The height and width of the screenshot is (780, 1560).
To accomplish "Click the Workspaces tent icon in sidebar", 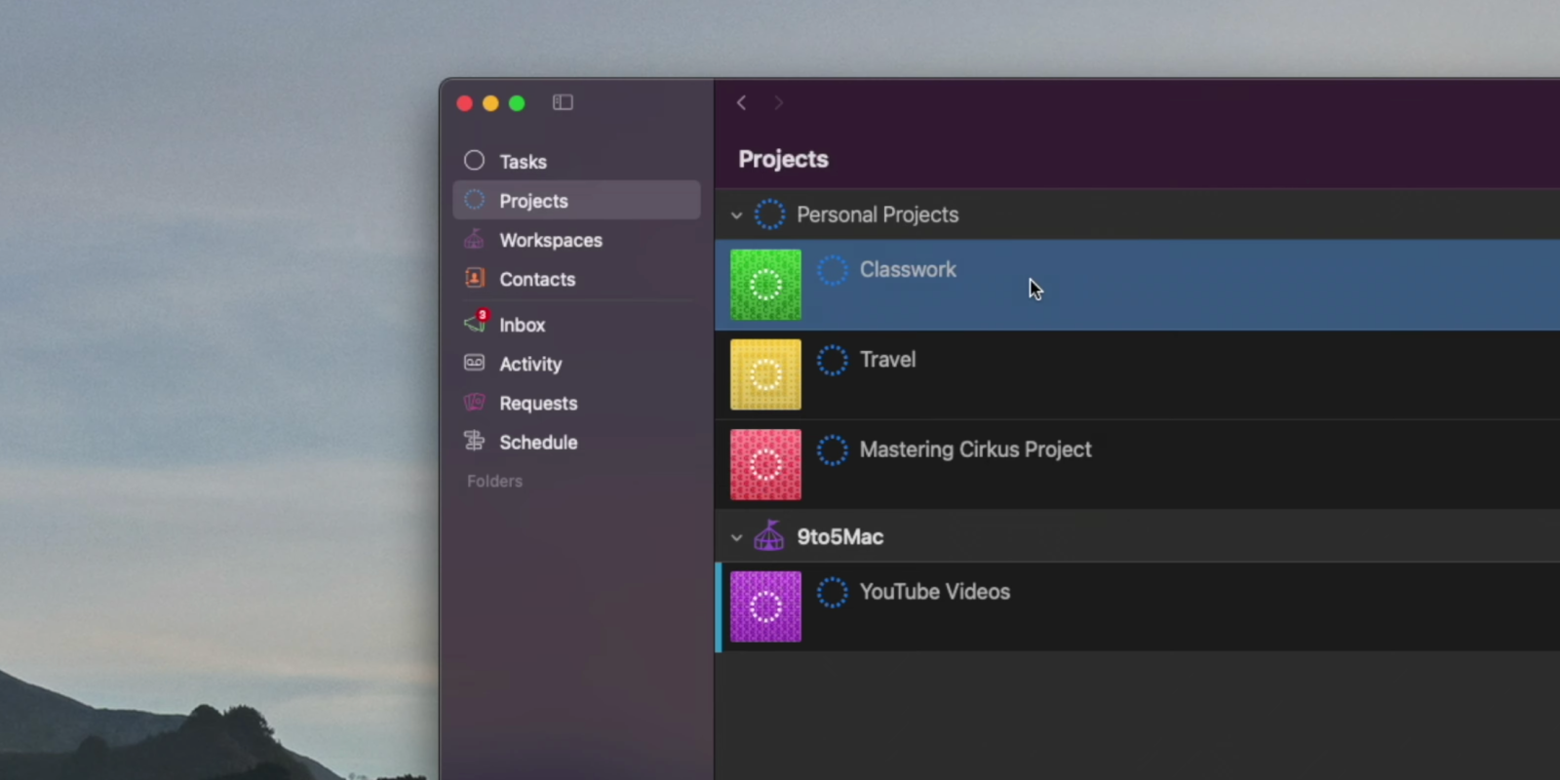I will point(474,239).
